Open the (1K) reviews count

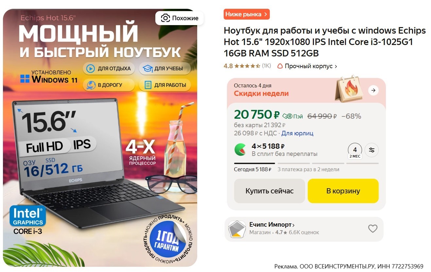(267, 66)
